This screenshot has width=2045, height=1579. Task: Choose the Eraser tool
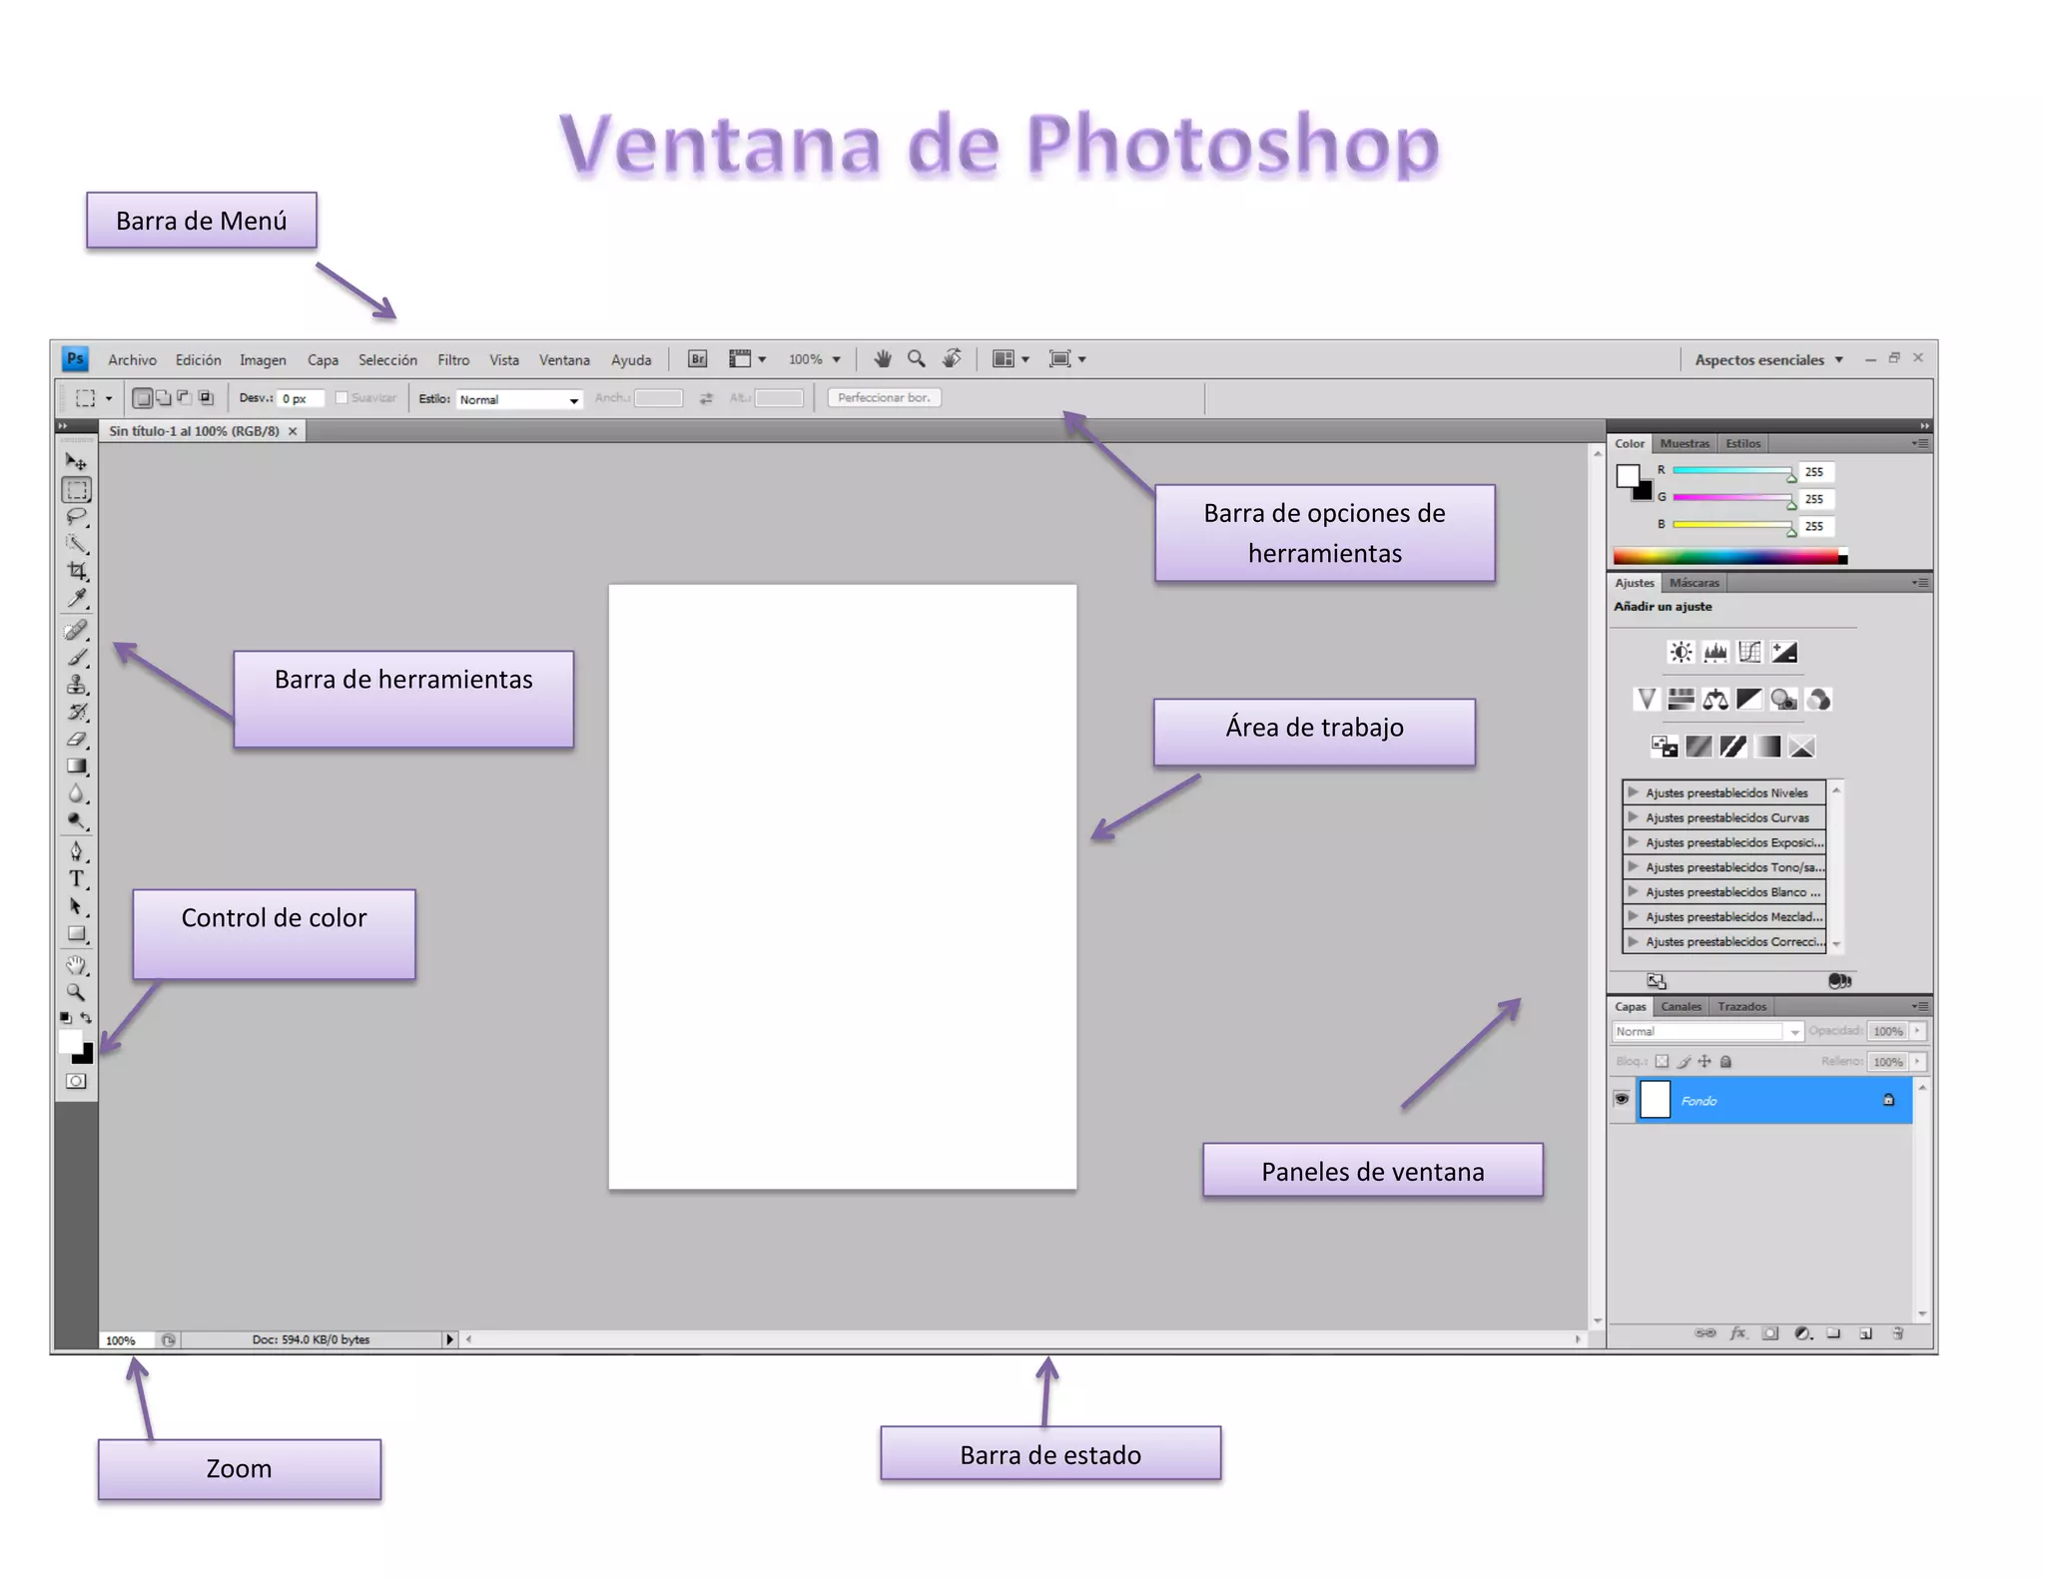point(77,740)
